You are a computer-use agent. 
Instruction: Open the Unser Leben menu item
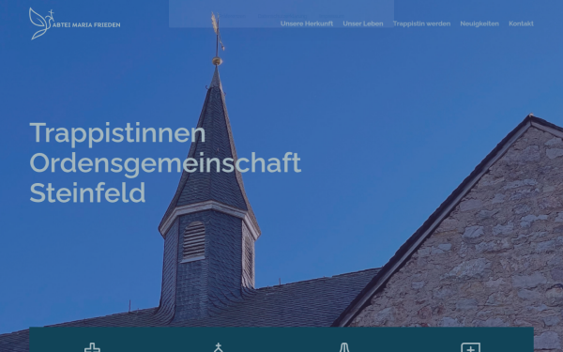(363, 23)
